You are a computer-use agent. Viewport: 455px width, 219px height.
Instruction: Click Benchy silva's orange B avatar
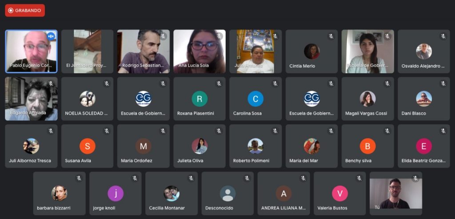point(367,146)
